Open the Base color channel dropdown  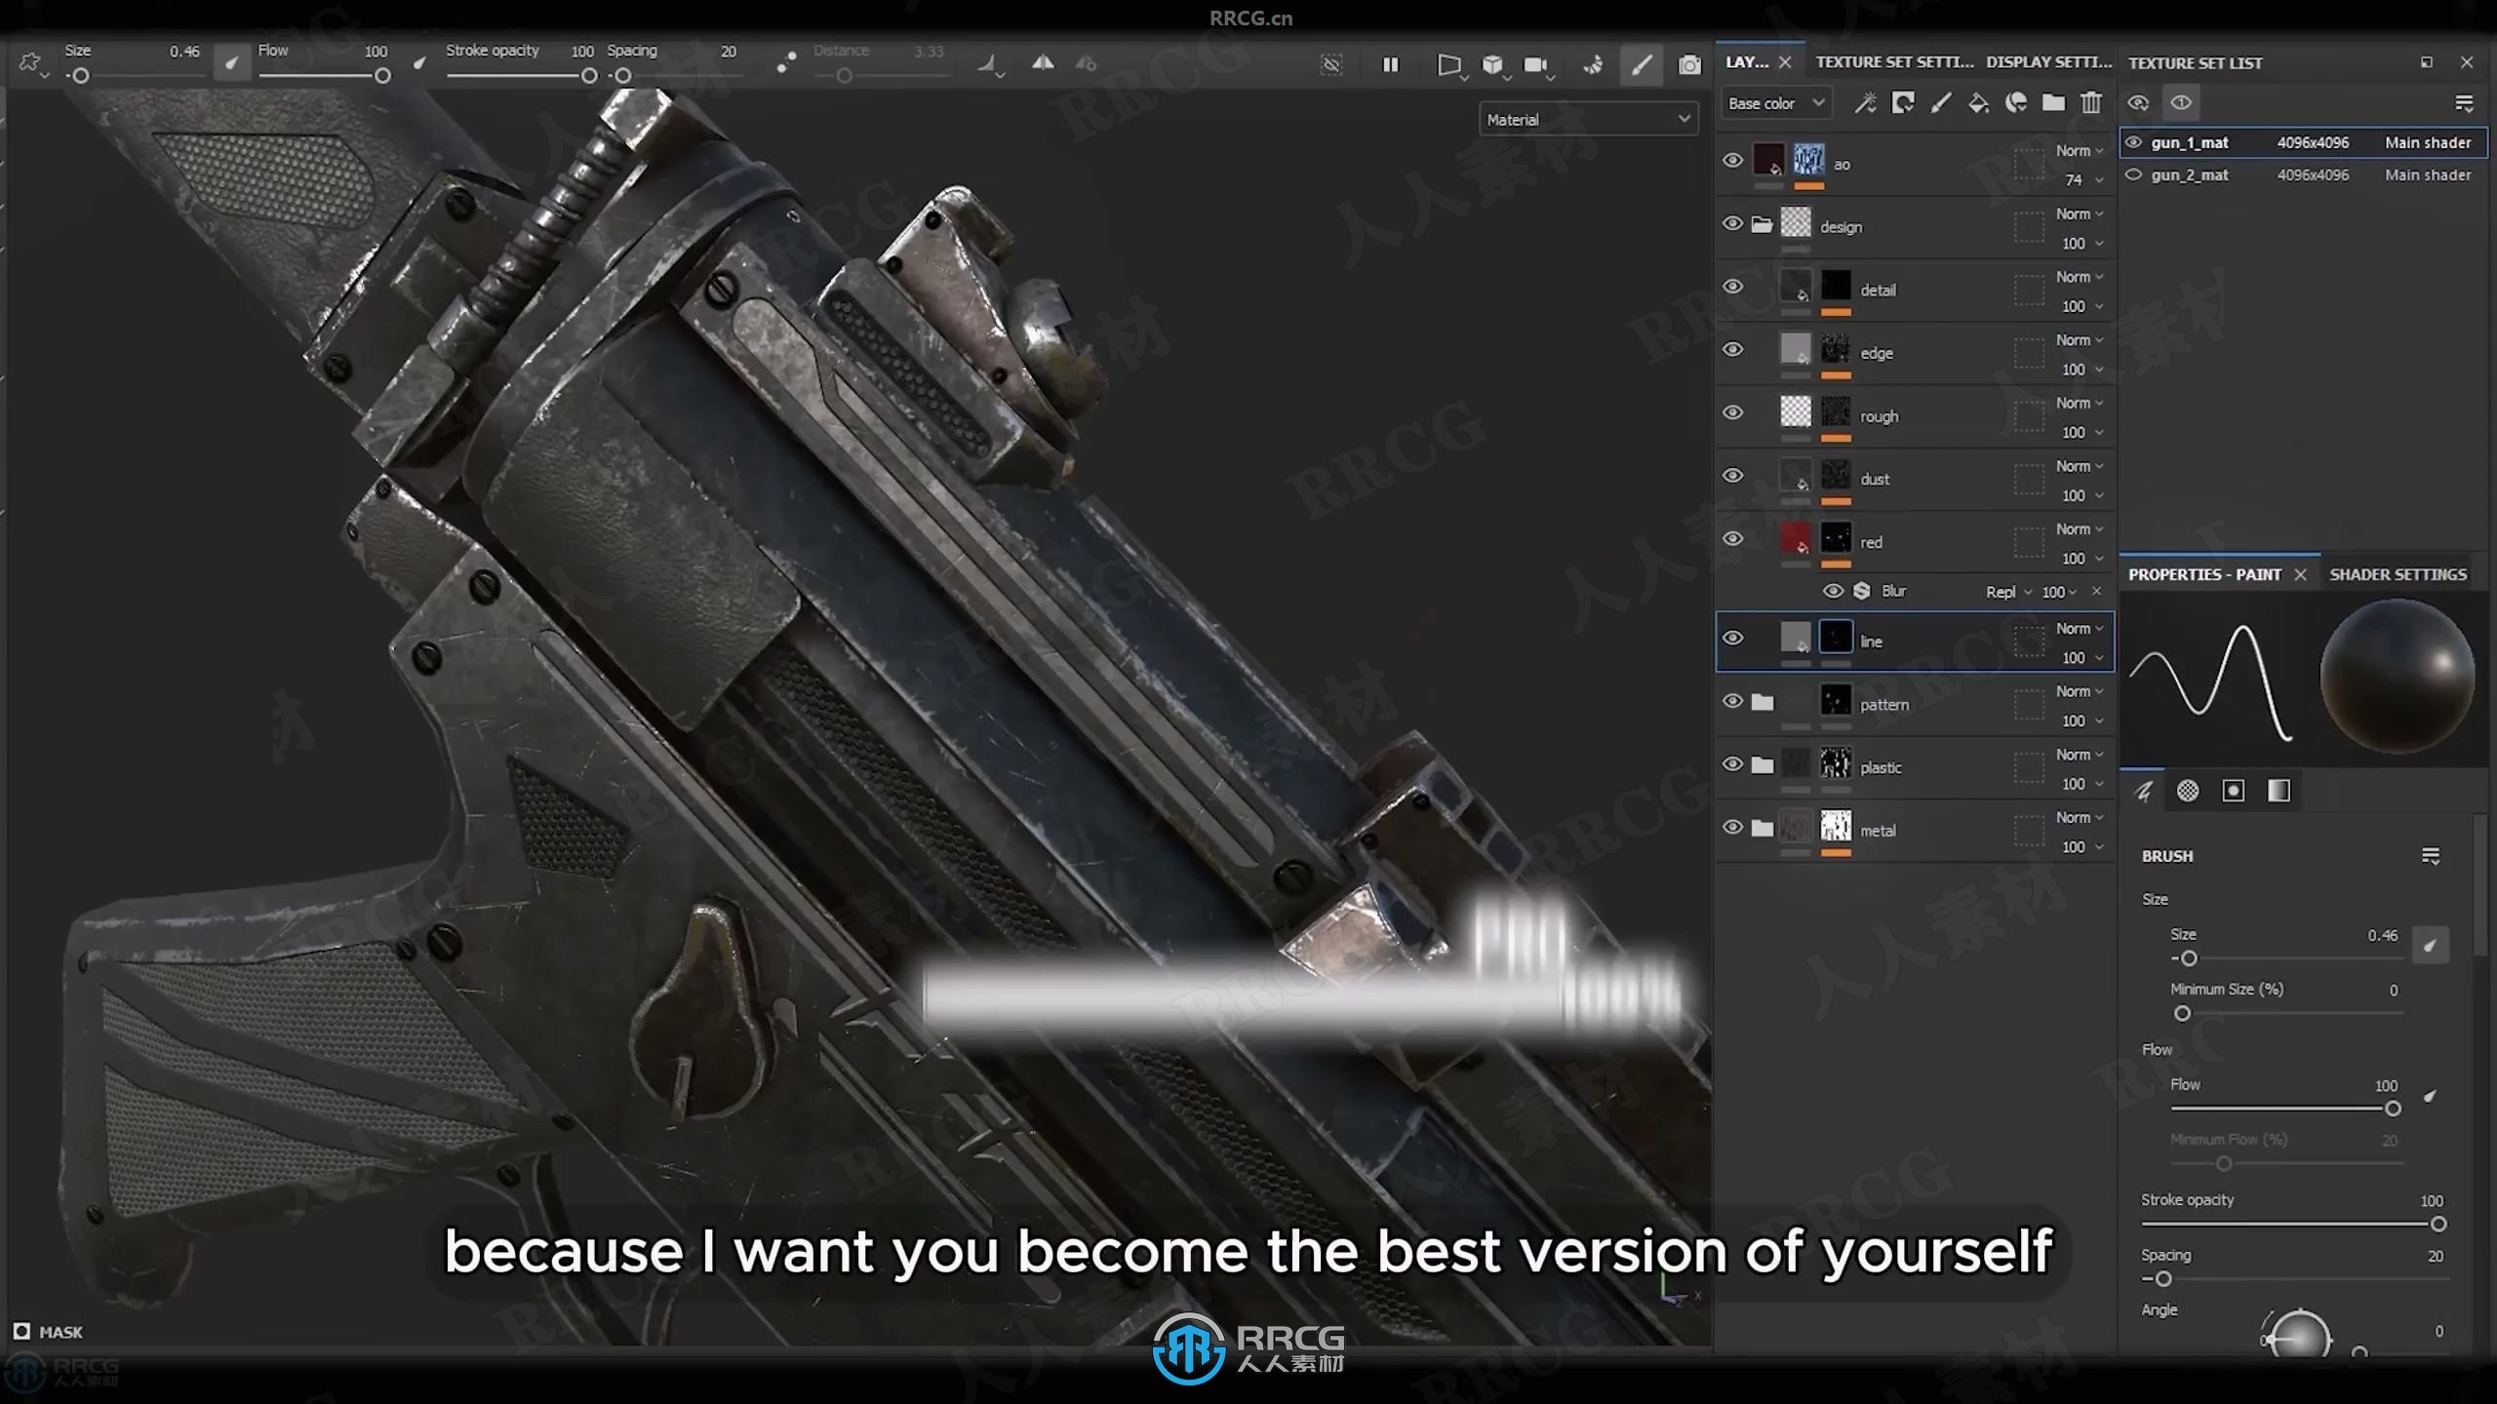tap(1775, 103)
